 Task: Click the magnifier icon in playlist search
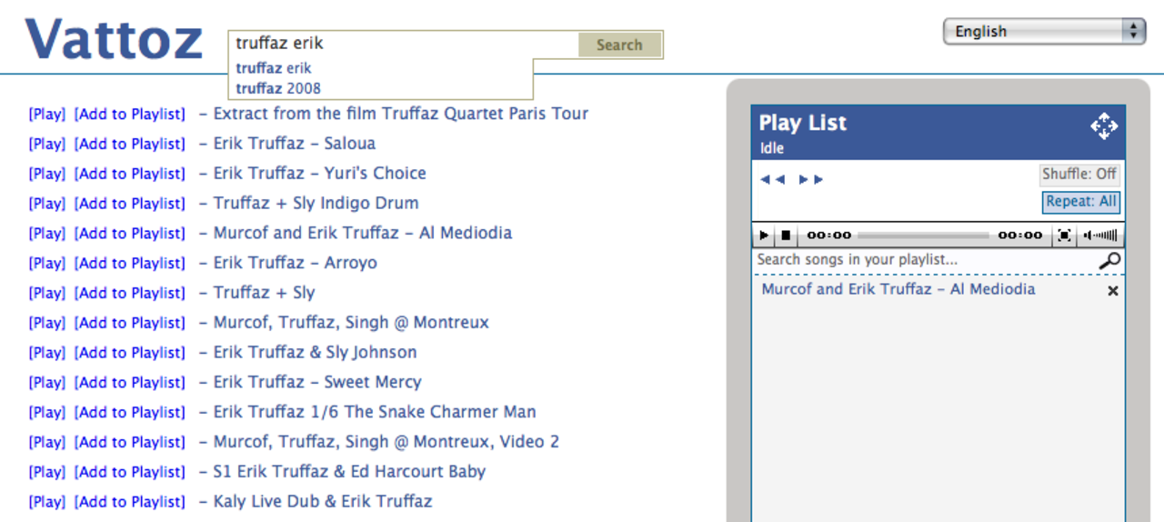1109,262
